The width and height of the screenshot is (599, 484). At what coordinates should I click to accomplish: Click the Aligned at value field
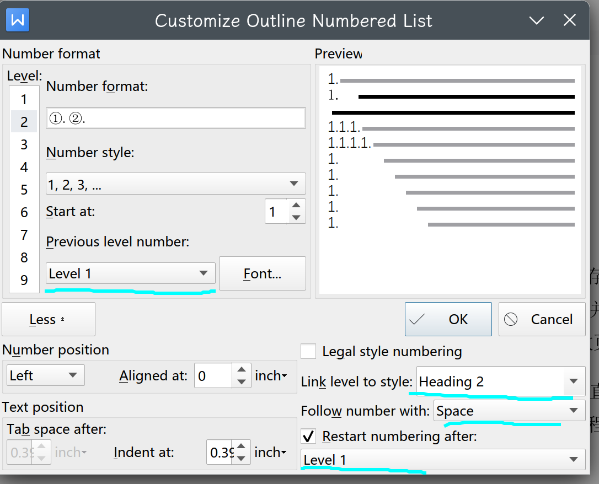click(213, 375)
